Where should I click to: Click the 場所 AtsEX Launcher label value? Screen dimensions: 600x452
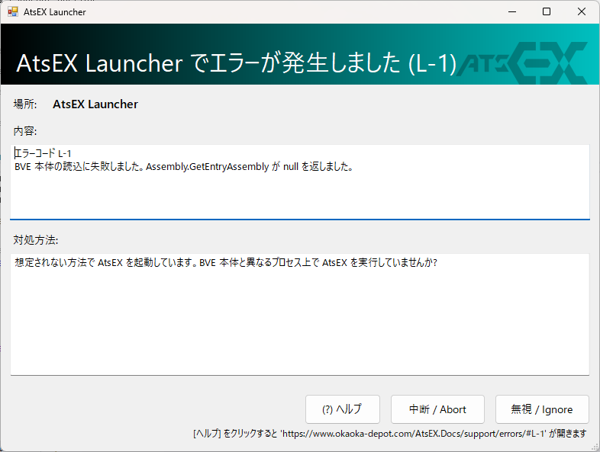pyautogui.click(x=95, y=104)
